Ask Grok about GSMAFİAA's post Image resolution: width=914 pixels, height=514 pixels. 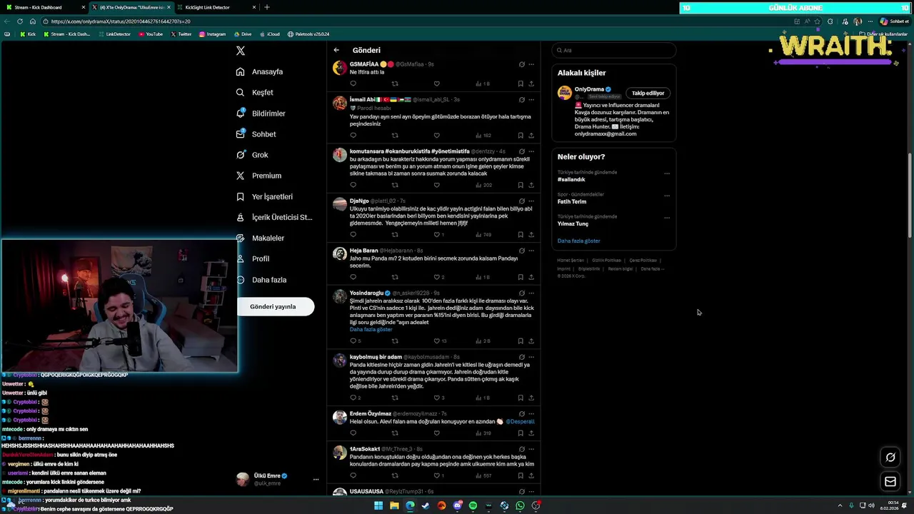point(522,64)
